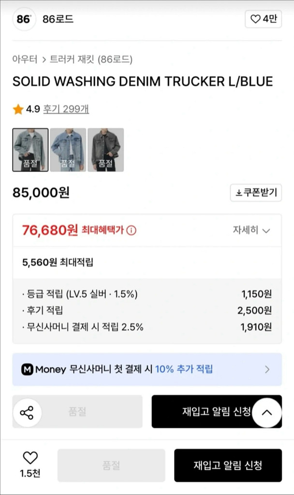Open 무신사머니 첫 결제 details via right chevron

267,369
